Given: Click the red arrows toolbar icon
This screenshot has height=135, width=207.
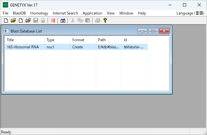Looking at the screenshot, I should (53, 20).
